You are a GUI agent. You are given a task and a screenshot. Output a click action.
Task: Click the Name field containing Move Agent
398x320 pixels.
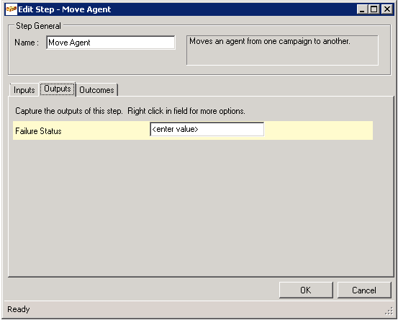point(111,43)
